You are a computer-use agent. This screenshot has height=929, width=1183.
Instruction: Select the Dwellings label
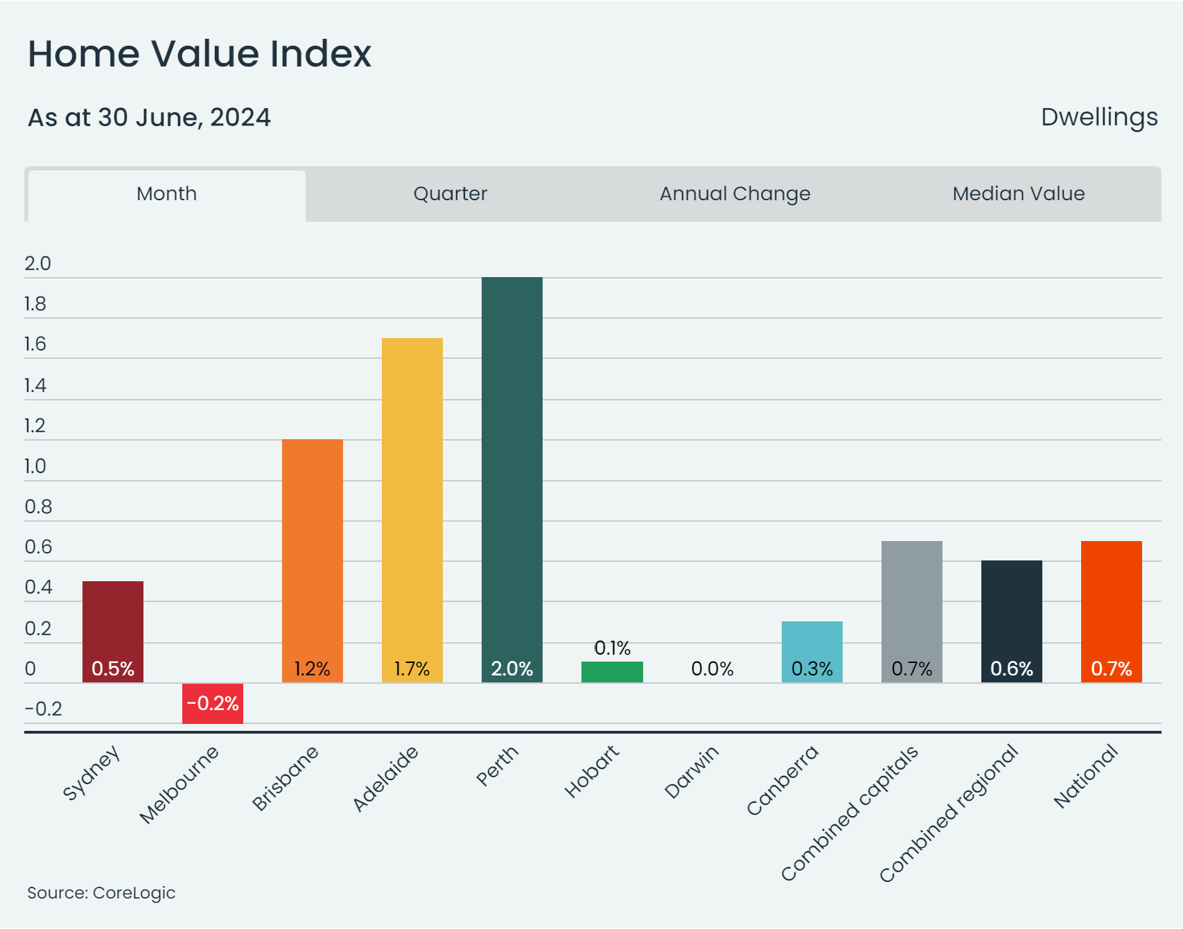(x=1098, y=117)
